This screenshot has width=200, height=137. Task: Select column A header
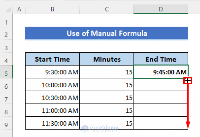(x=19, y=9)
